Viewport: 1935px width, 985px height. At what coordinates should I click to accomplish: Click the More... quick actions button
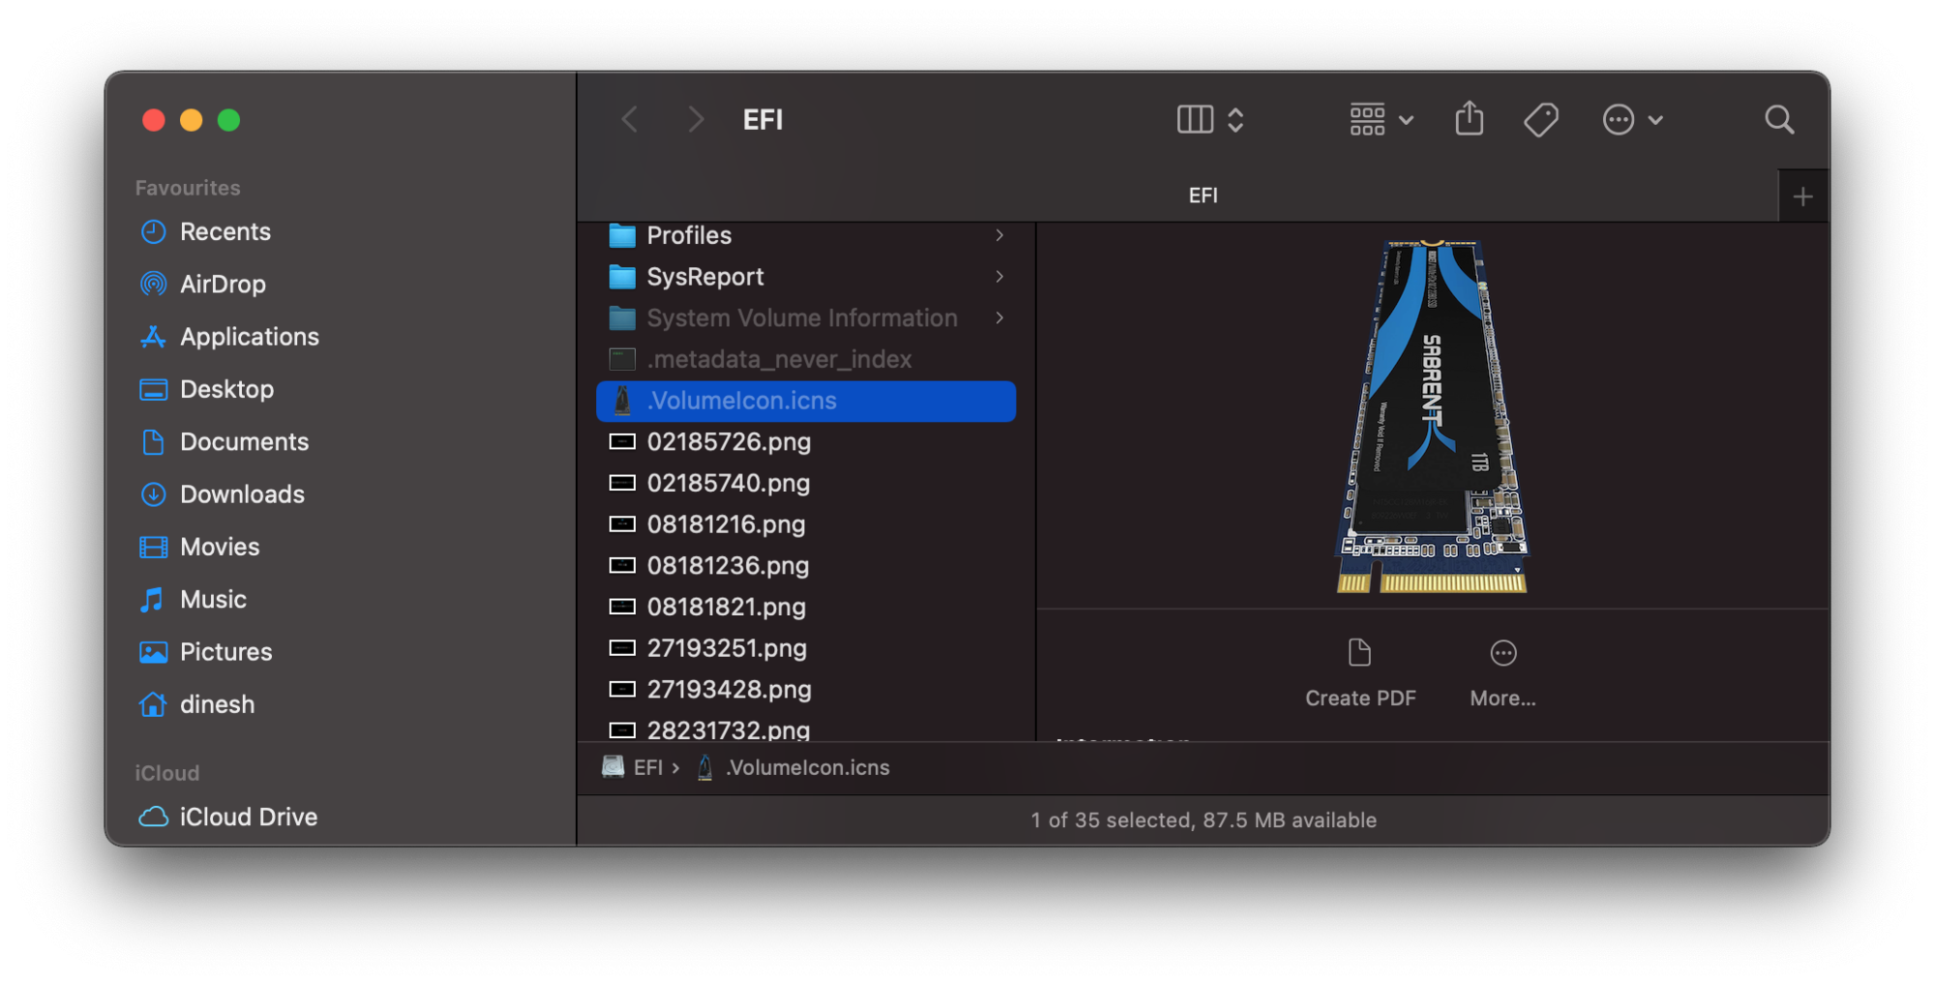[1503, 672]
